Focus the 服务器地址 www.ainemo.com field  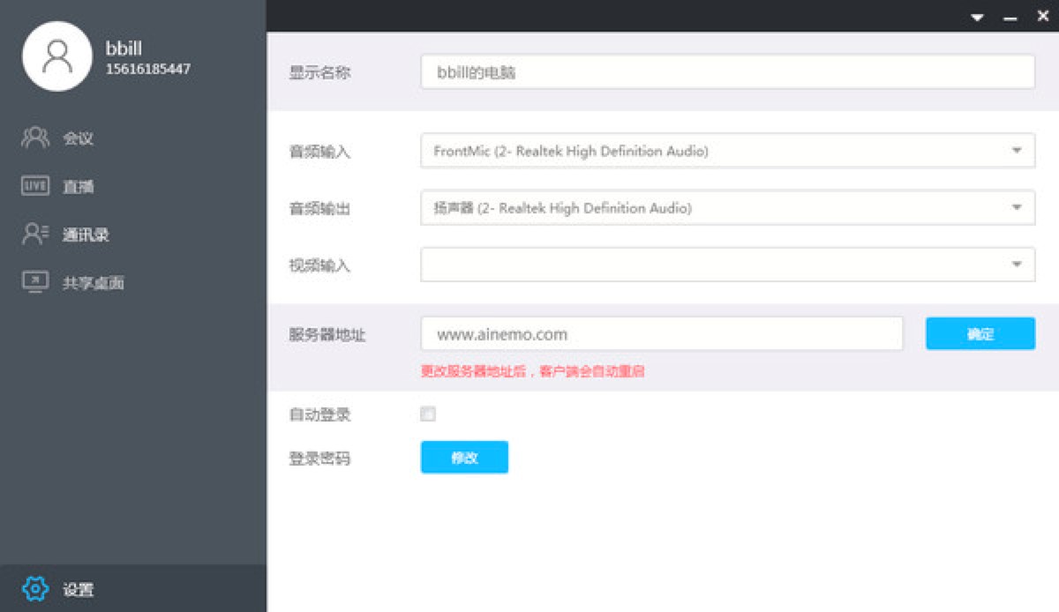coord(661,334)
